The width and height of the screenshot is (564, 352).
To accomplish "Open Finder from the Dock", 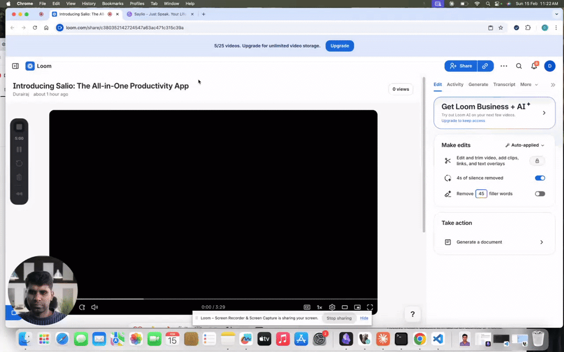I will (x=25, y=339).
